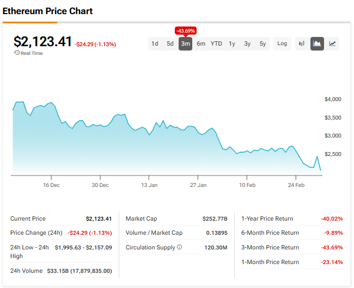Click the 10 Feb axis marker
The image size is (354, 288).
(x=247, y=185)
